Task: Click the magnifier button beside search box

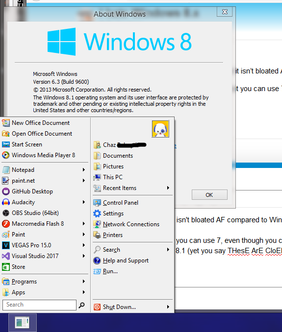Action: tap(82, 305)
